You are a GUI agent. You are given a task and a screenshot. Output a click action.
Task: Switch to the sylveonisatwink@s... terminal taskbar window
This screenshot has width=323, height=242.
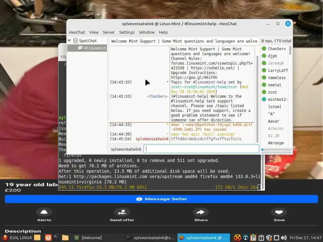coord(150,238)
